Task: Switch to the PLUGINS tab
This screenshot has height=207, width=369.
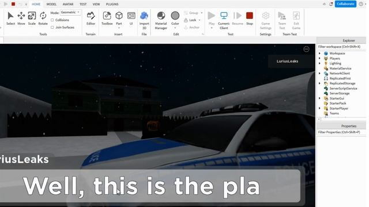Action: [x=112, y=4]
